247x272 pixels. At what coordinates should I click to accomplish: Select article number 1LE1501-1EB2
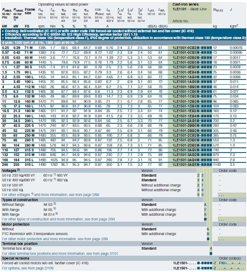click(184, 111)
